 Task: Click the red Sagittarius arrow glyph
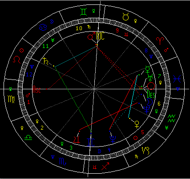[105, 166]
